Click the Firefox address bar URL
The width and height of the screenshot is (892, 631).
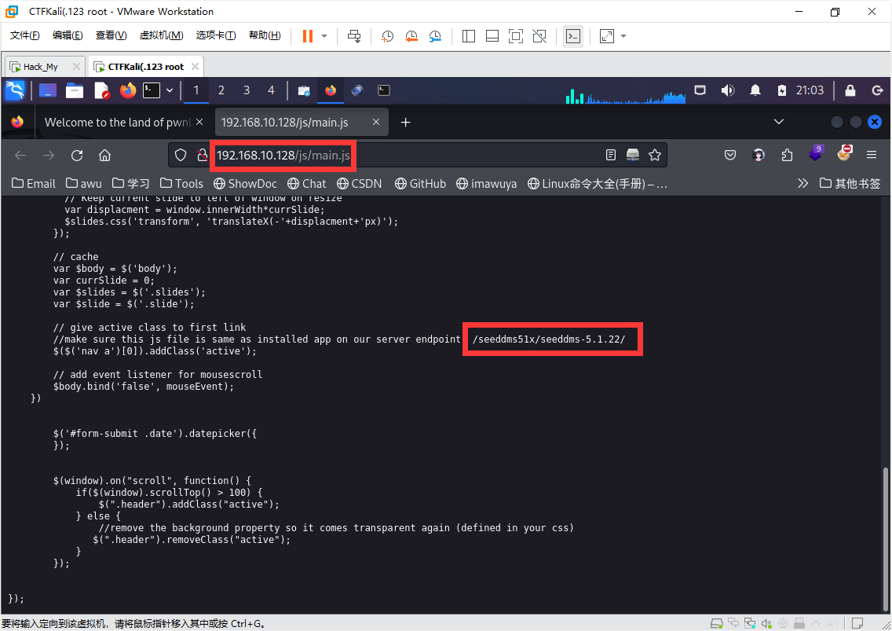coord(283,156)
